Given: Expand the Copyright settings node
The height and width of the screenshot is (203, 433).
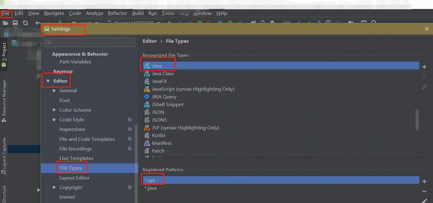Looking at the screenshot, I should tap(54, 188).
